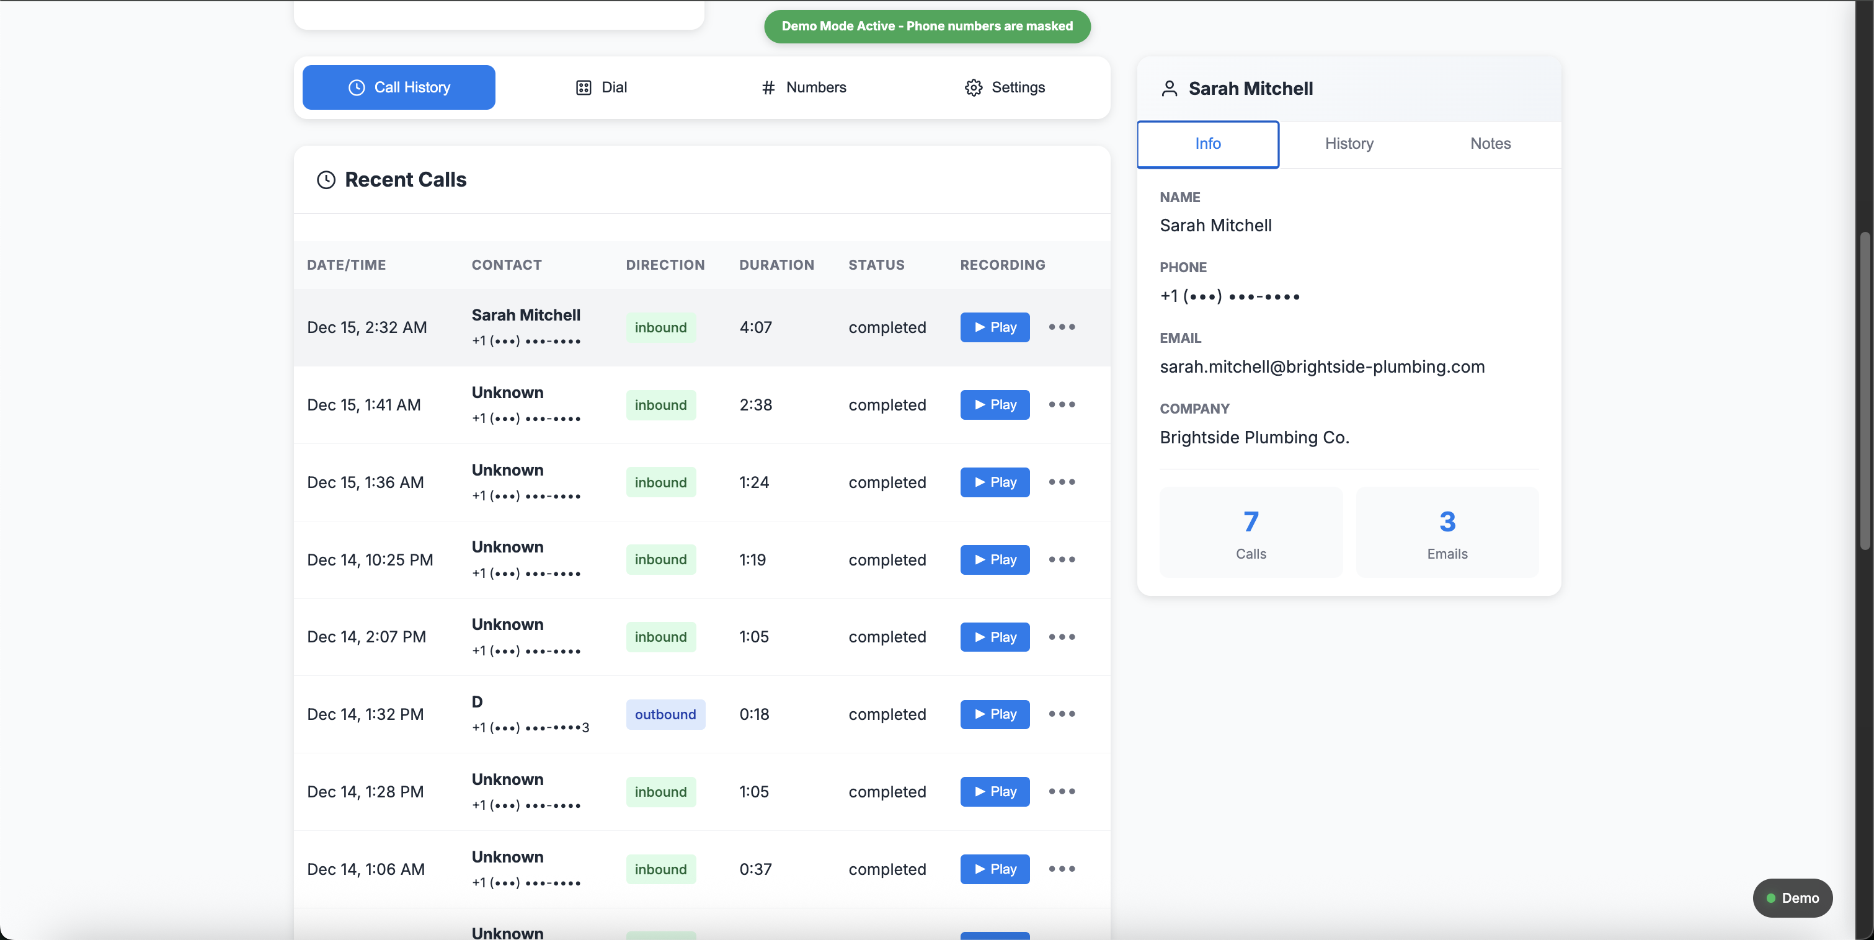Click Sarah Mitchell's email address
The width and height of the screenshot is (1874, 940).
tap(1322, 366)
